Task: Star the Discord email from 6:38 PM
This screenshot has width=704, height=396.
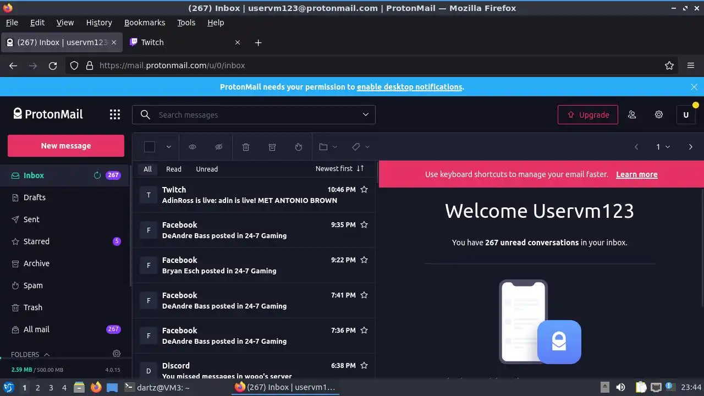Action: click(x=364, y=365)
